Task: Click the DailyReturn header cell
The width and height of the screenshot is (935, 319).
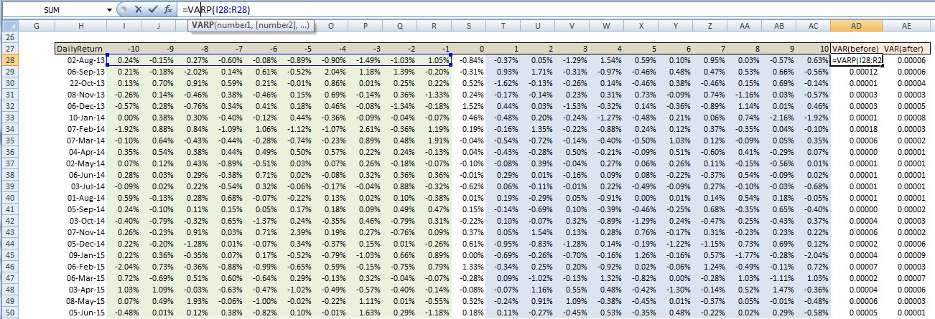Action: tap(81, 49)
